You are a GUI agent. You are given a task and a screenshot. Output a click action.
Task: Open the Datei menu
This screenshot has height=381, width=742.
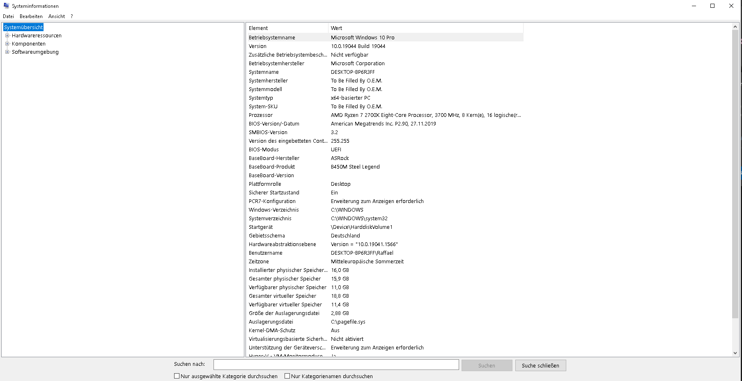coord(8,16)
